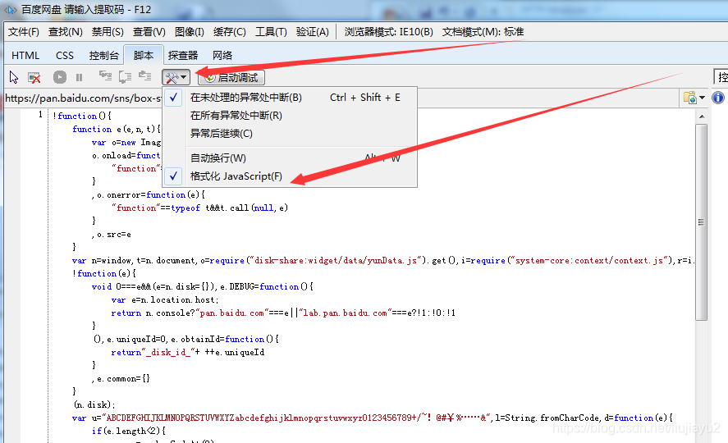728x443 pixels.
Task: Open 文档模式(M): 标准 document mode menu
Action: click(x=483, y=32)
